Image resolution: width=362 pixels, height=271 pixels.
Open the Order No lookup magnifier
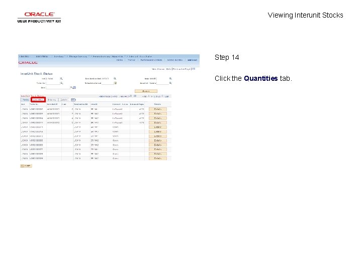pyautogui.click(x=61, y=83)
